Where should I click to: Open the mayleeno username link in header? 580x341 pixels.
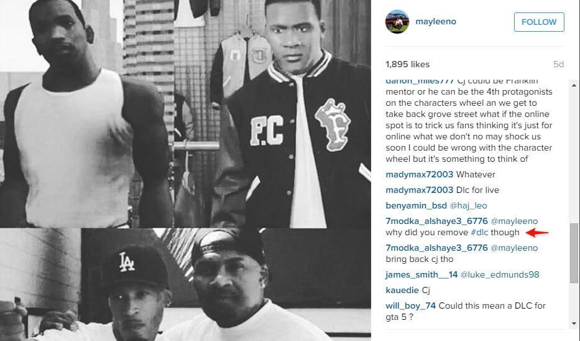click(436, 22)
